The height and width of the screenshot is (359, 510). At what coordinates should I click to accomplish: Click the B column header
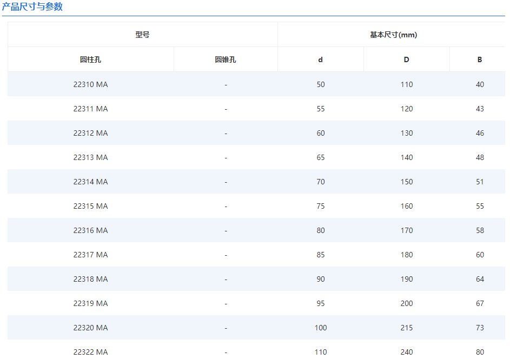click(x=480, y=59)
